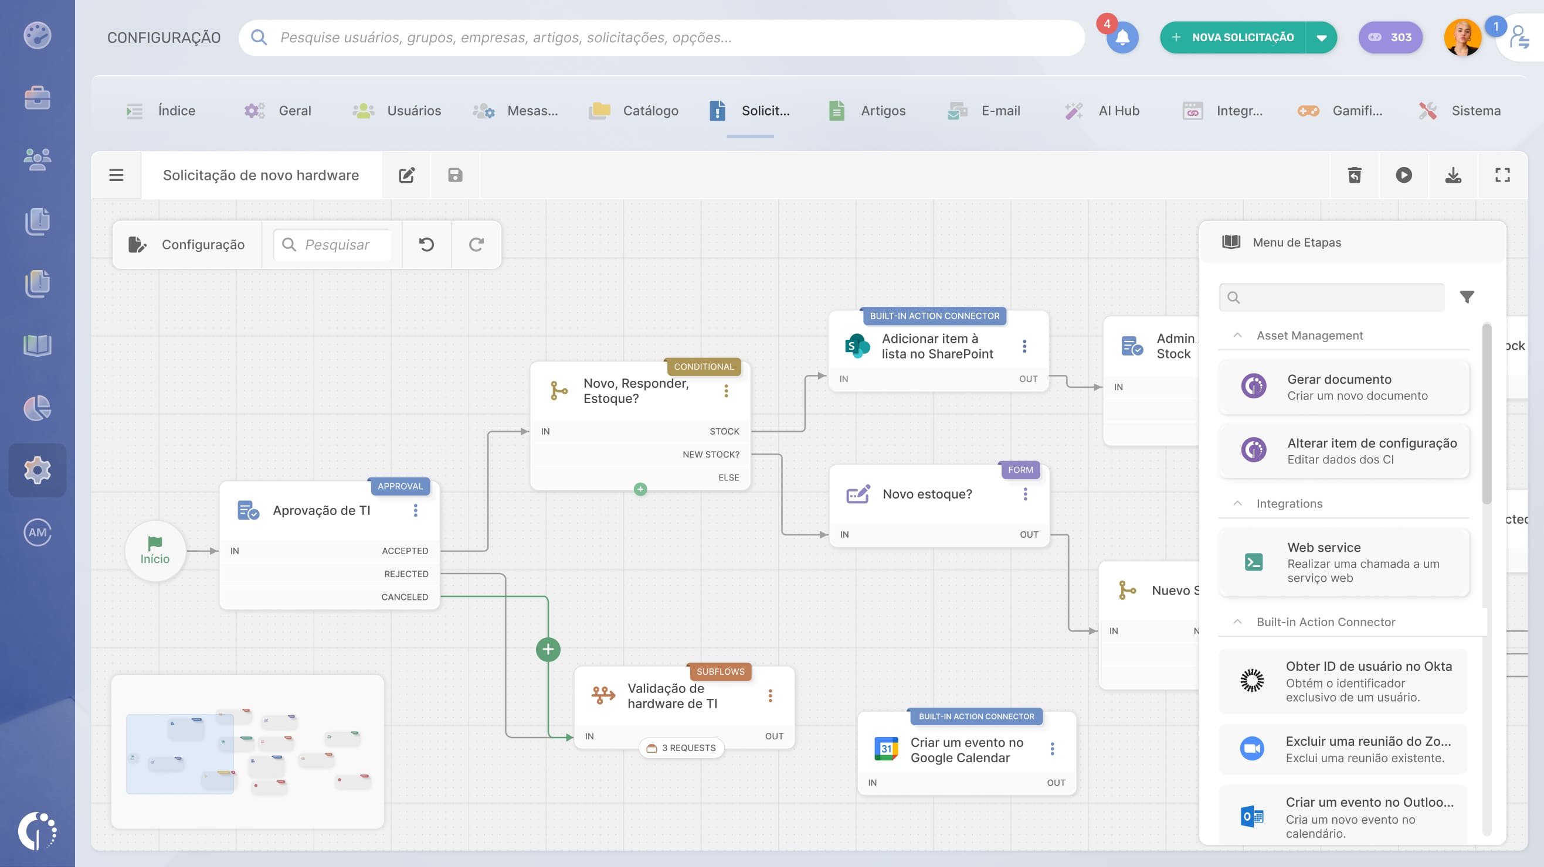The height and width of the screenshot is (867, 1544).
Task: Redo the last change with the redo arrow
Action: (476, 244)
